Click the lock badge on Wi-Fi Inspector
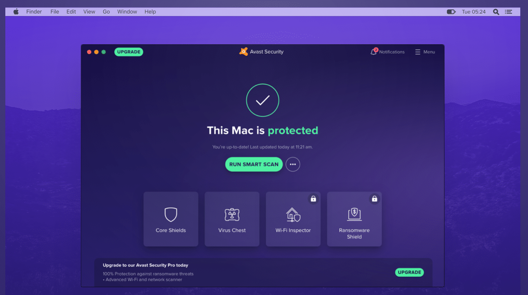The image size is (528, 295). click(313, 199)
